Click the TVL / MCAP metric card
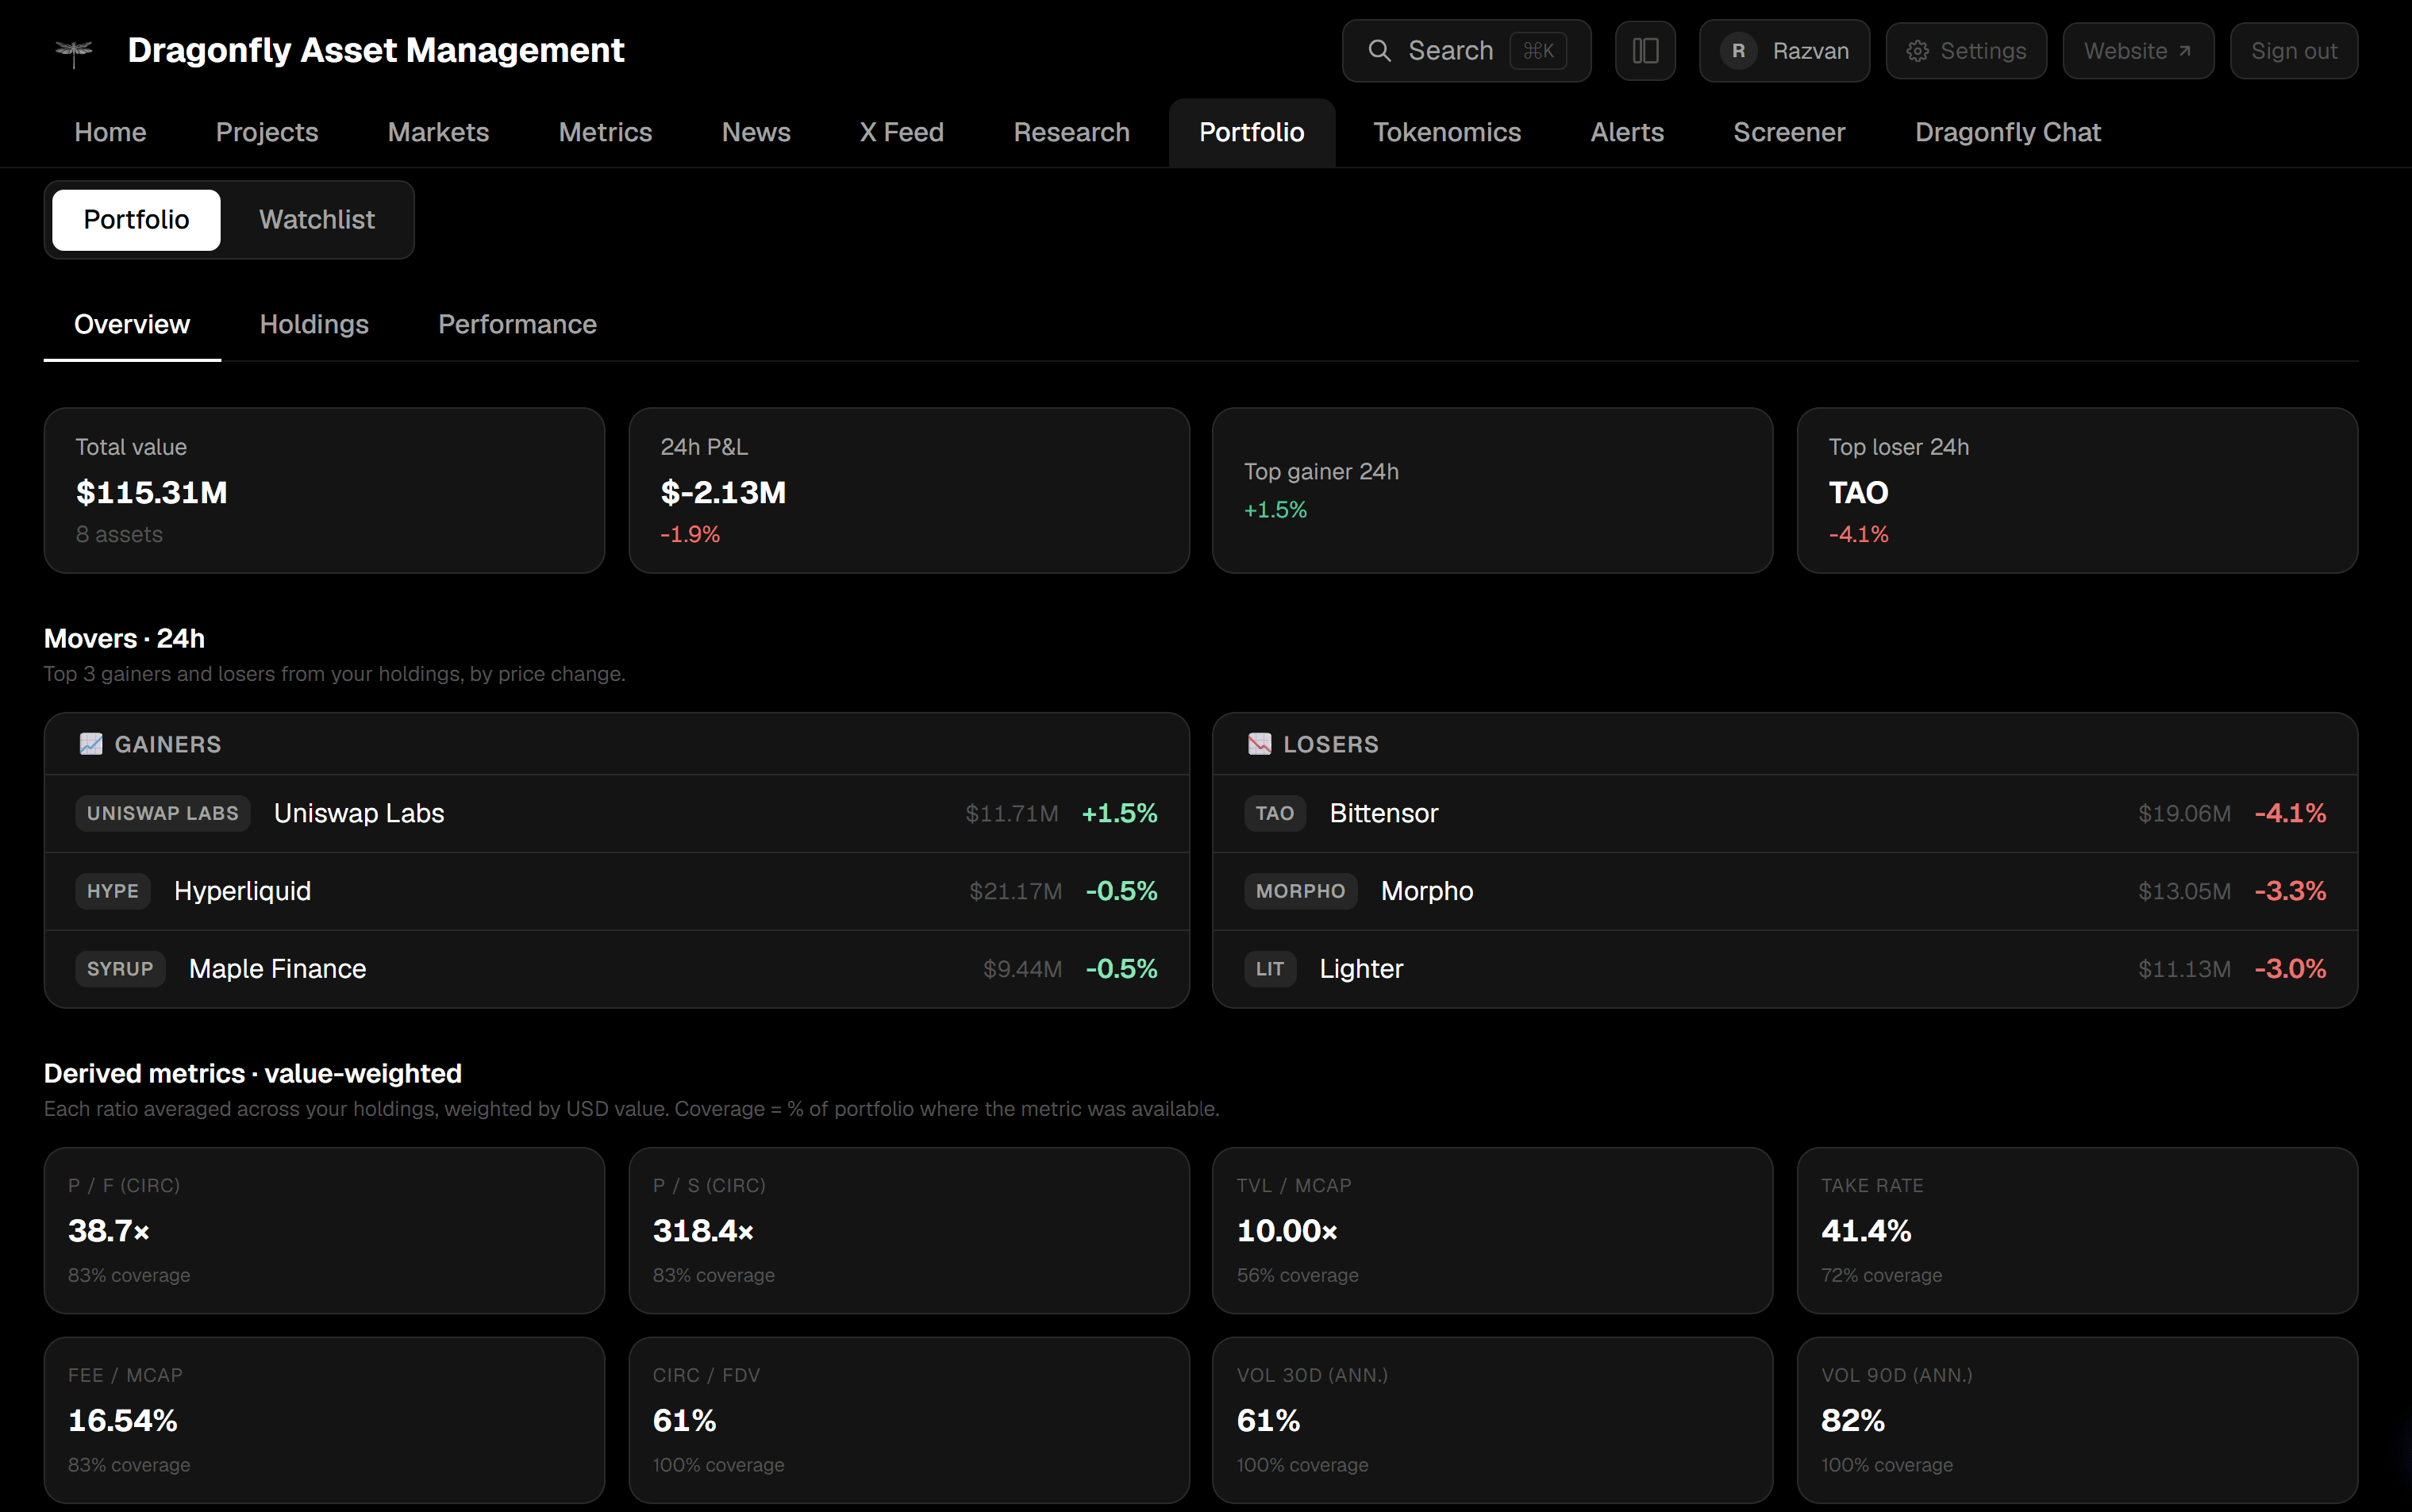Image resolution: width=2412 pixels, height=1512 pixels. [1492, 1230]
